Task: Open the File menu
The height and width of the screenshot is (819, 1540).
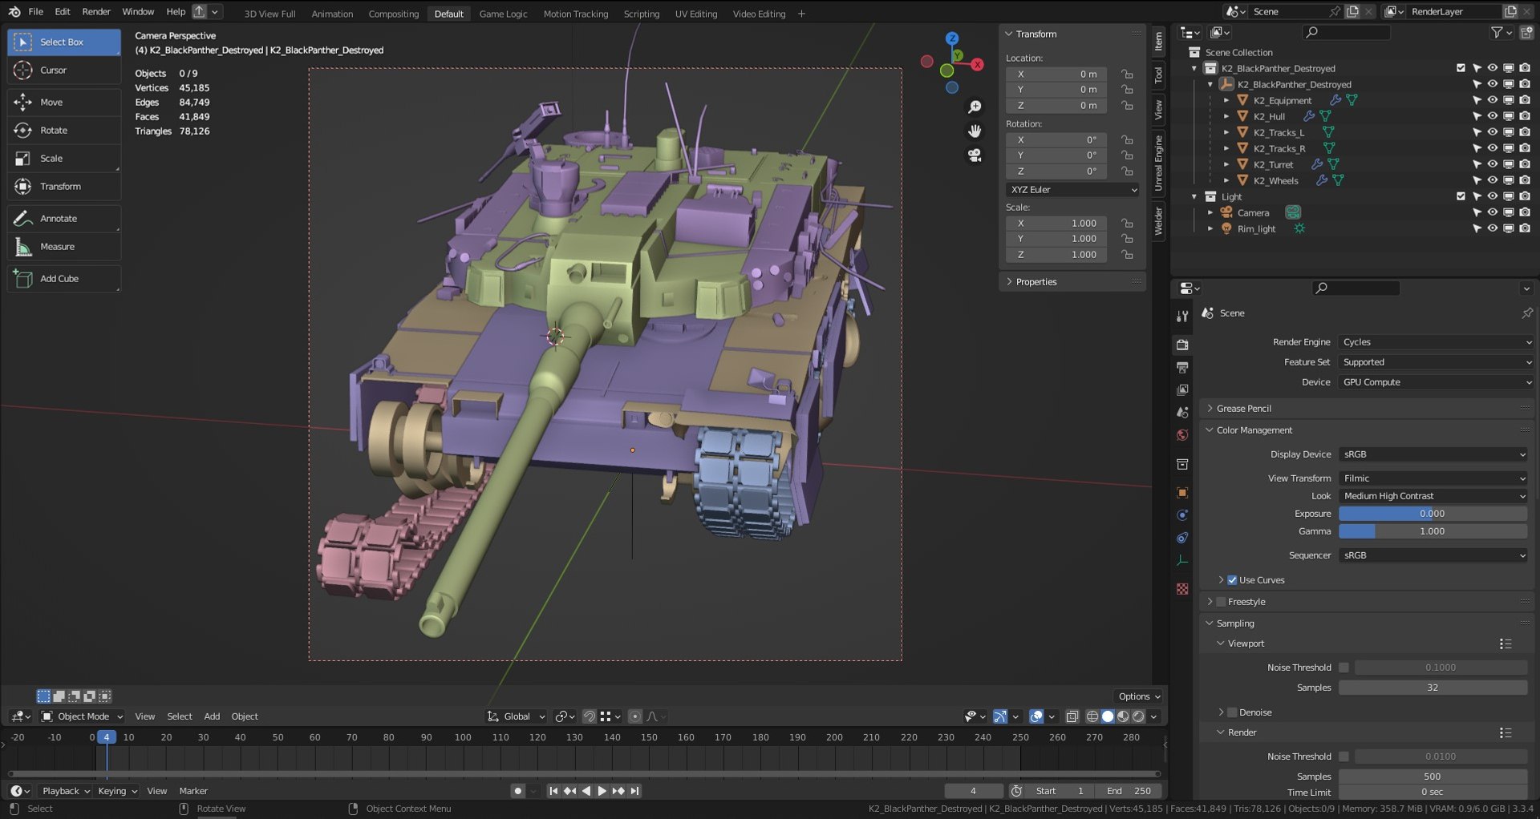Action: 36,12
